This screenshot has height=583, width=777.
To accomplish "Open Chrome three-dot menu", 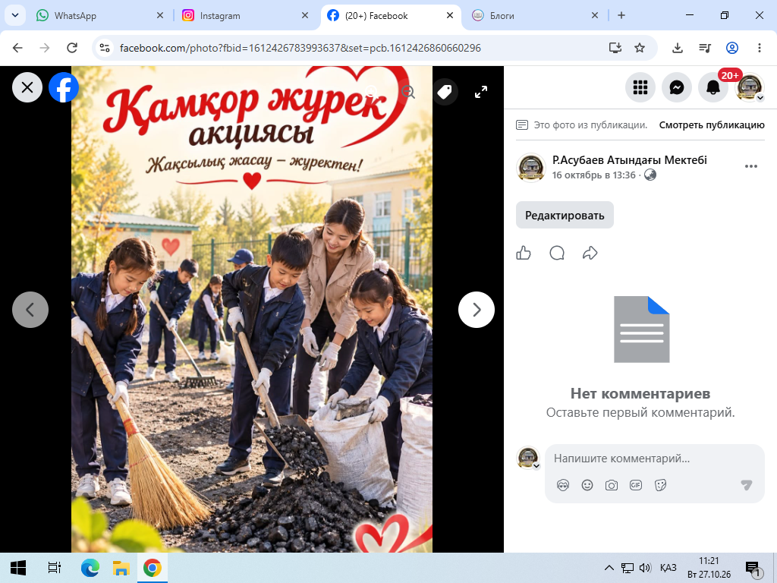I will pos(759,48).
